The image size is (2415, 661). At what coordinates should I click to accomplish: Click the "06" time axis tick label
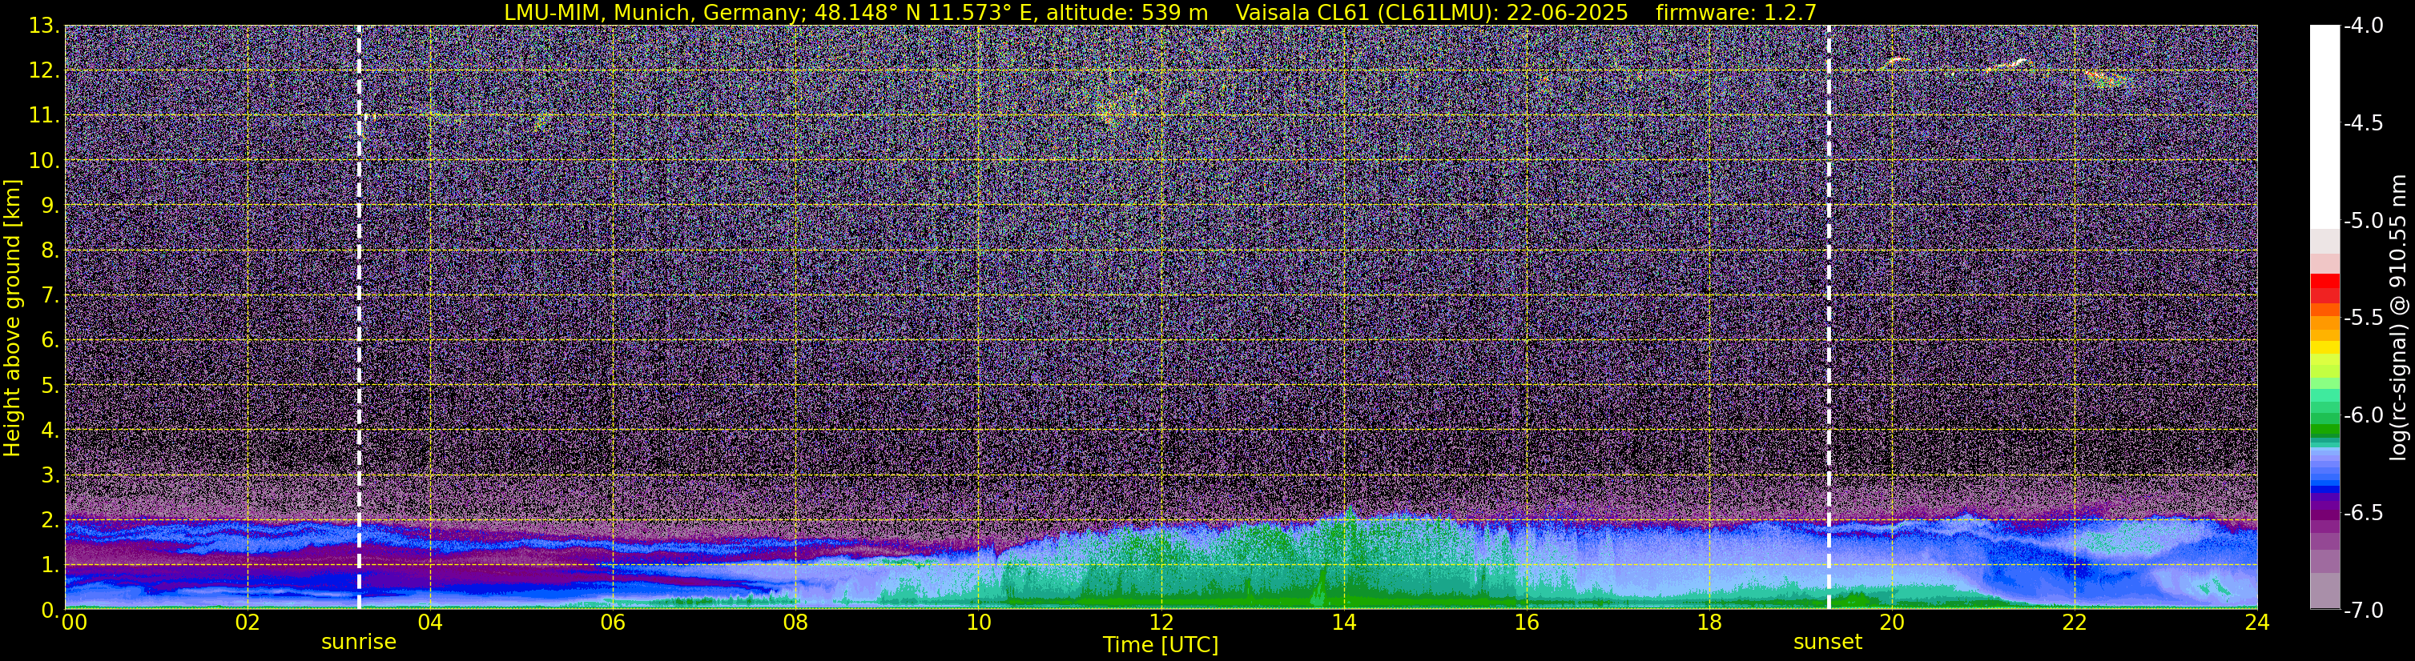613,623
